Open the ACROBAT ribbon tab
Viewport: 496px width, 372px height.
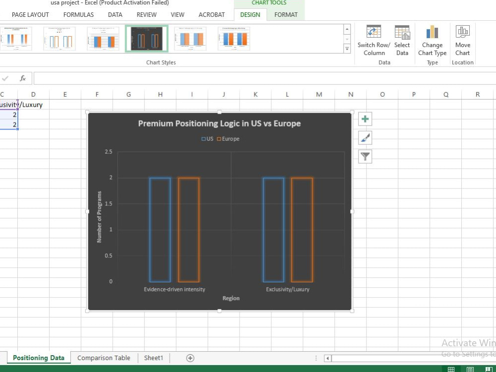pos(212,14)
